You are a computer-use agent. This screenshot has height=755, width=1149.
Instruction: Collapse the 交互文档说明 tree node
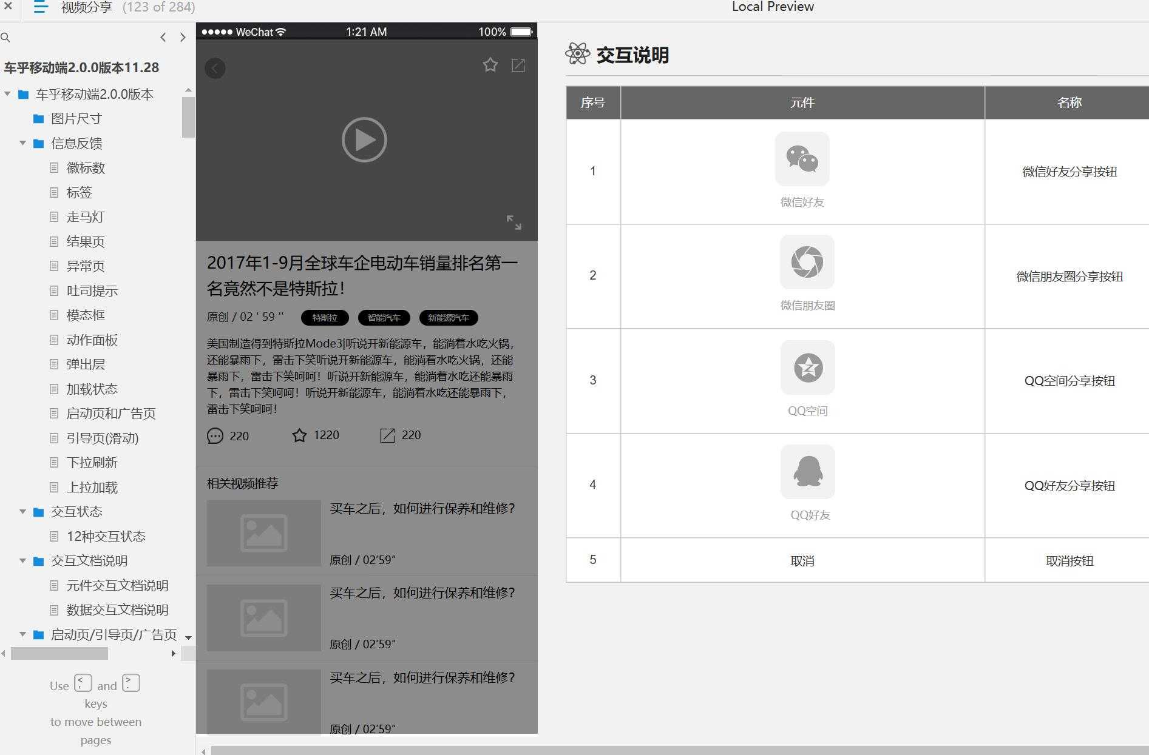pos(22,561)
